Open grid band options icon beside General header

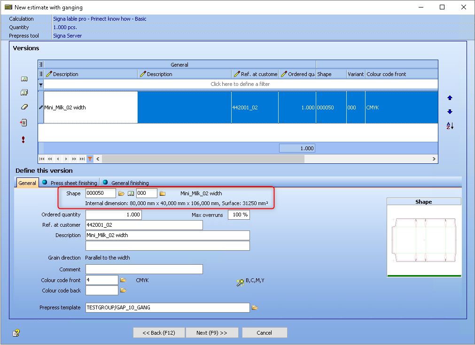[x=41, y=64]
